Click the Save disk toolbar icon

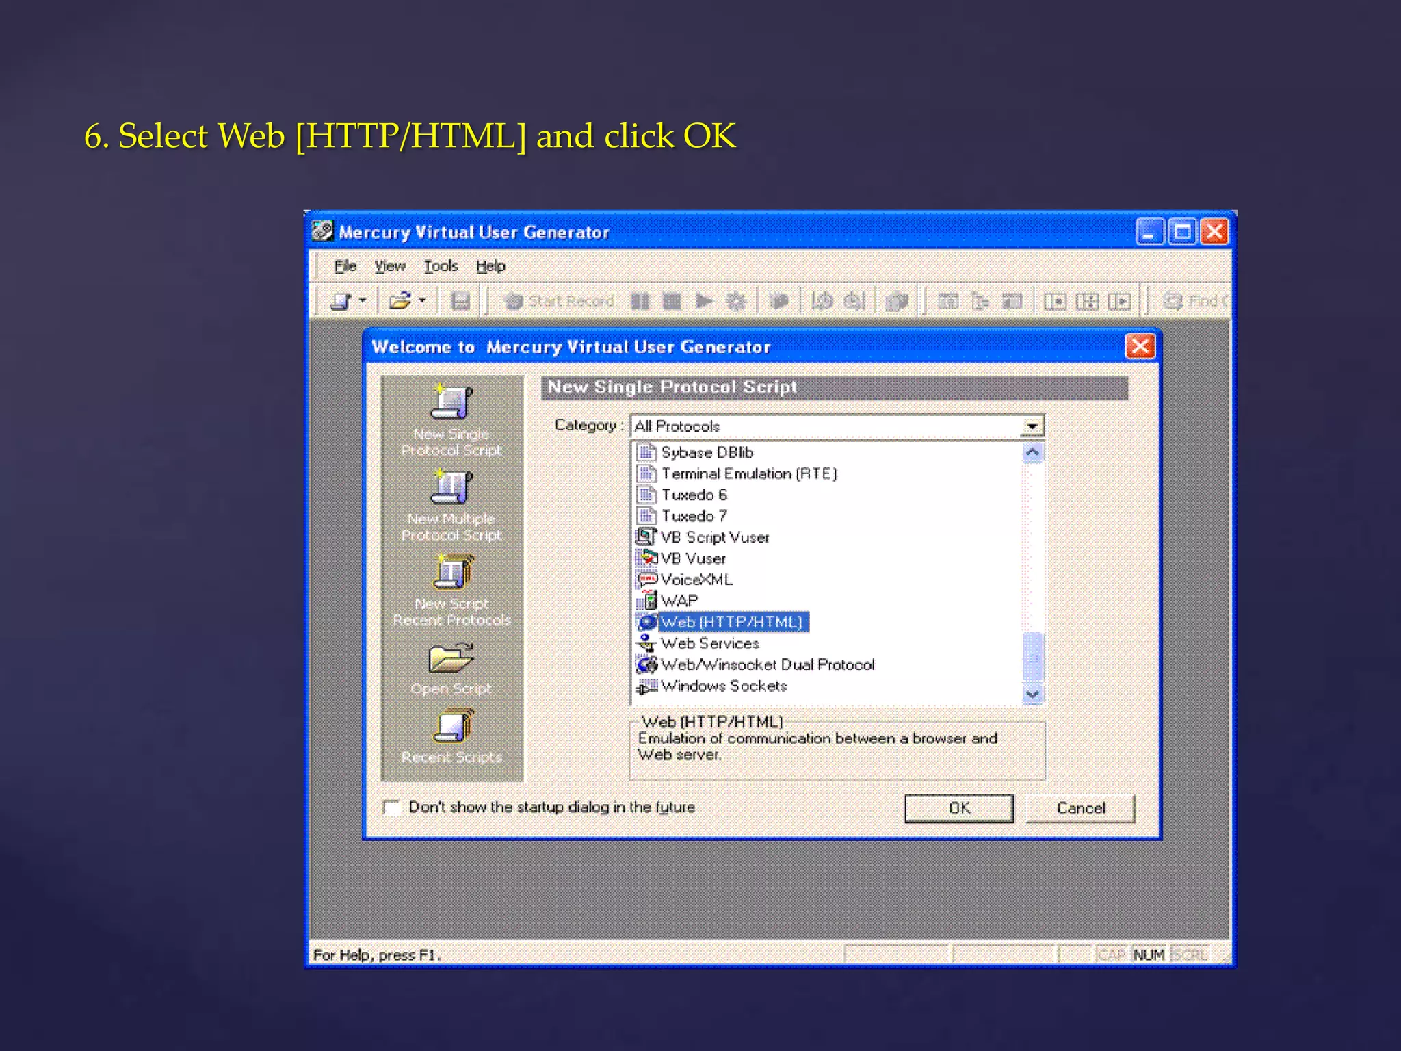[460, 301]
